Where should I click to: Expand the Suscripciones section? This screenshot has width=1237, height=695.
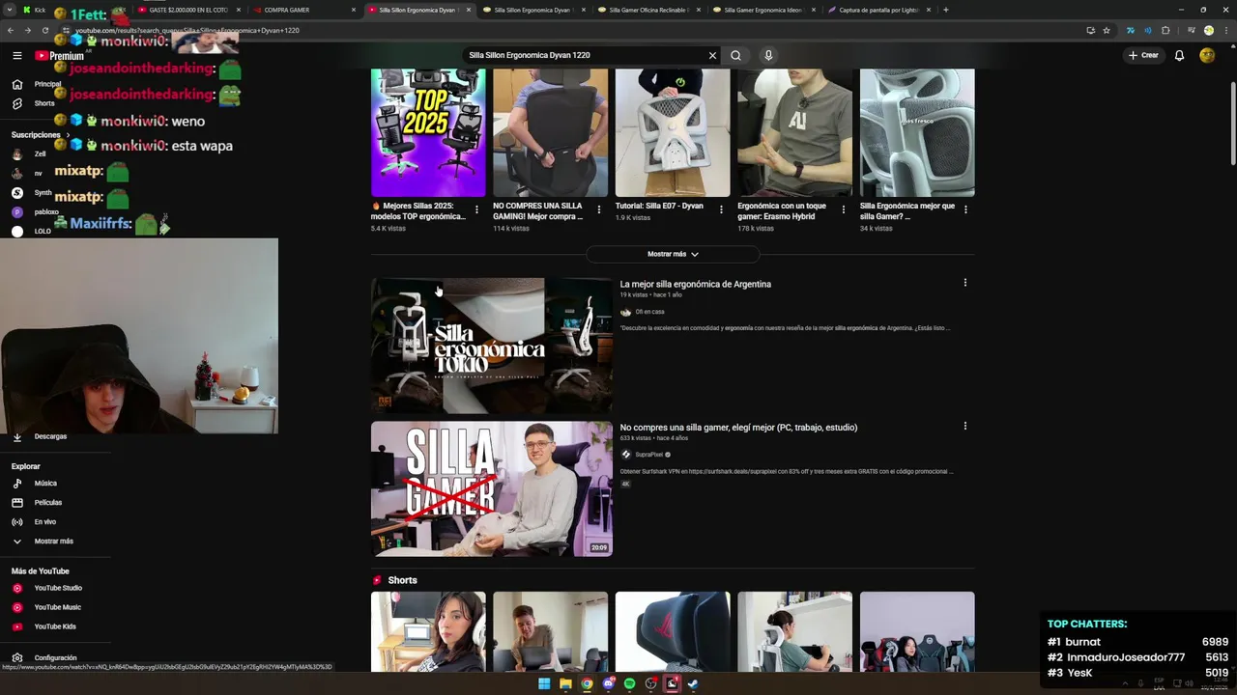[x=39, y=135]
